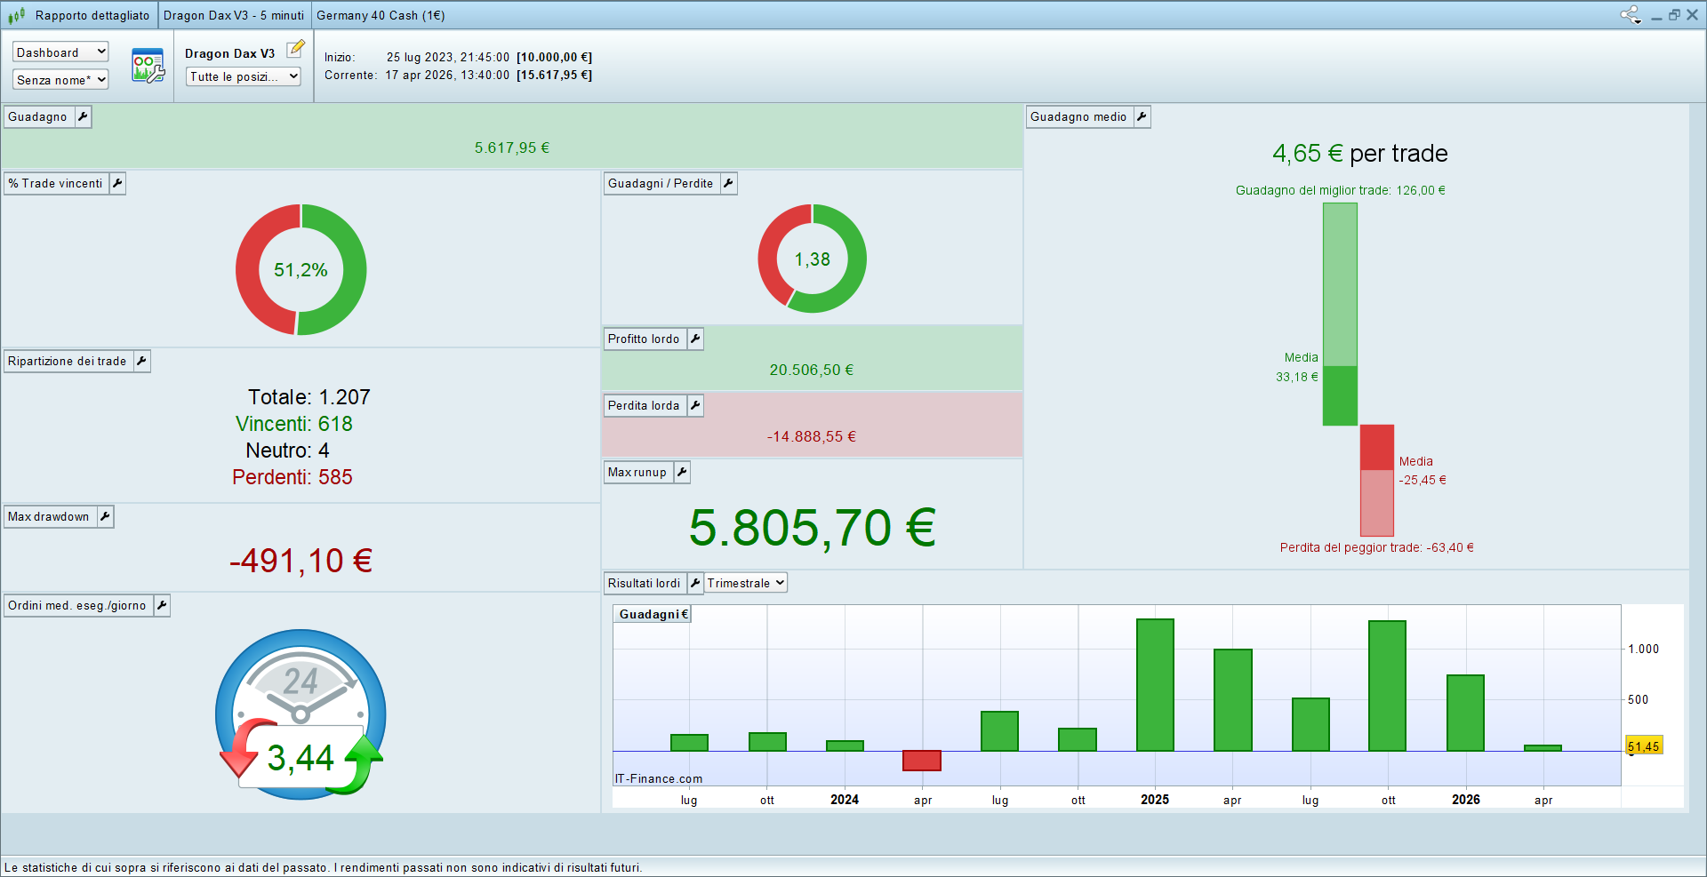Image resolution: width=1707 pixels, height=877 pixels.
Task: Expand the Dashboard dropdown
Action: pyautogui.click(x=60, y=52)
